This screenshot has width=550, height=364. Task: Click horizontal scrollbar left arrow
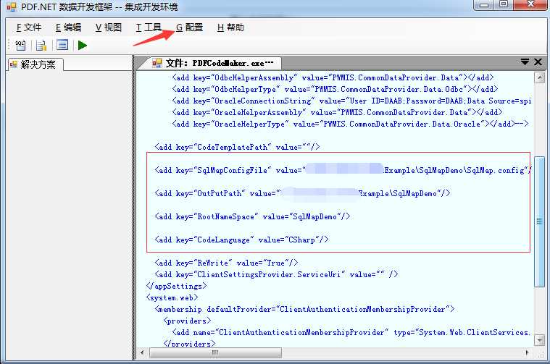(x=142, y=352)
